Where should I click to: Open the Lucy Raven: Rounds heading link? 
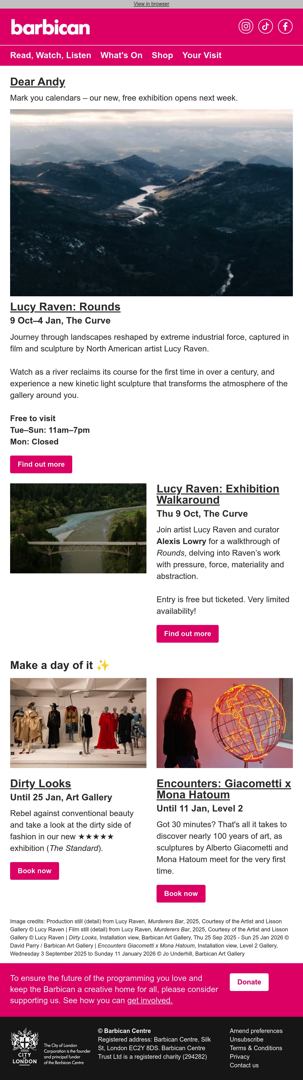point(65,306)
